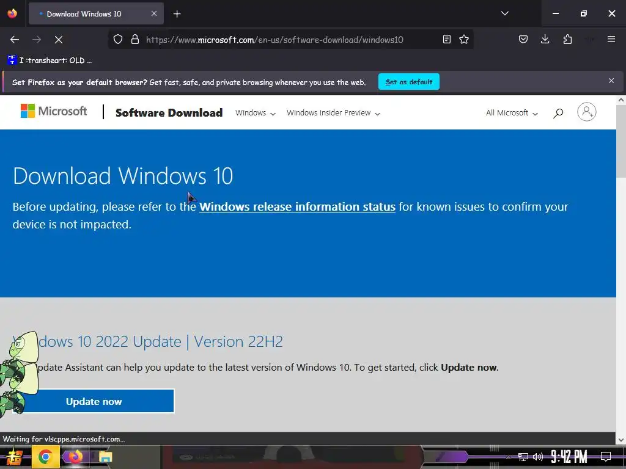Viewport: 626px width, 469px height.
Task: Open the tracking protection shield icon
Action: click(x=118, y=40)
